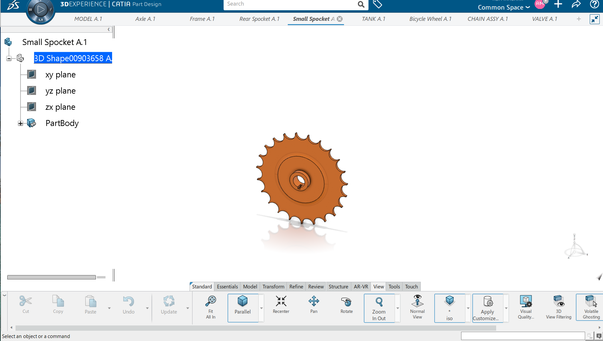Click the Copy tool
The image size is (603, 341).
(58, 305)
